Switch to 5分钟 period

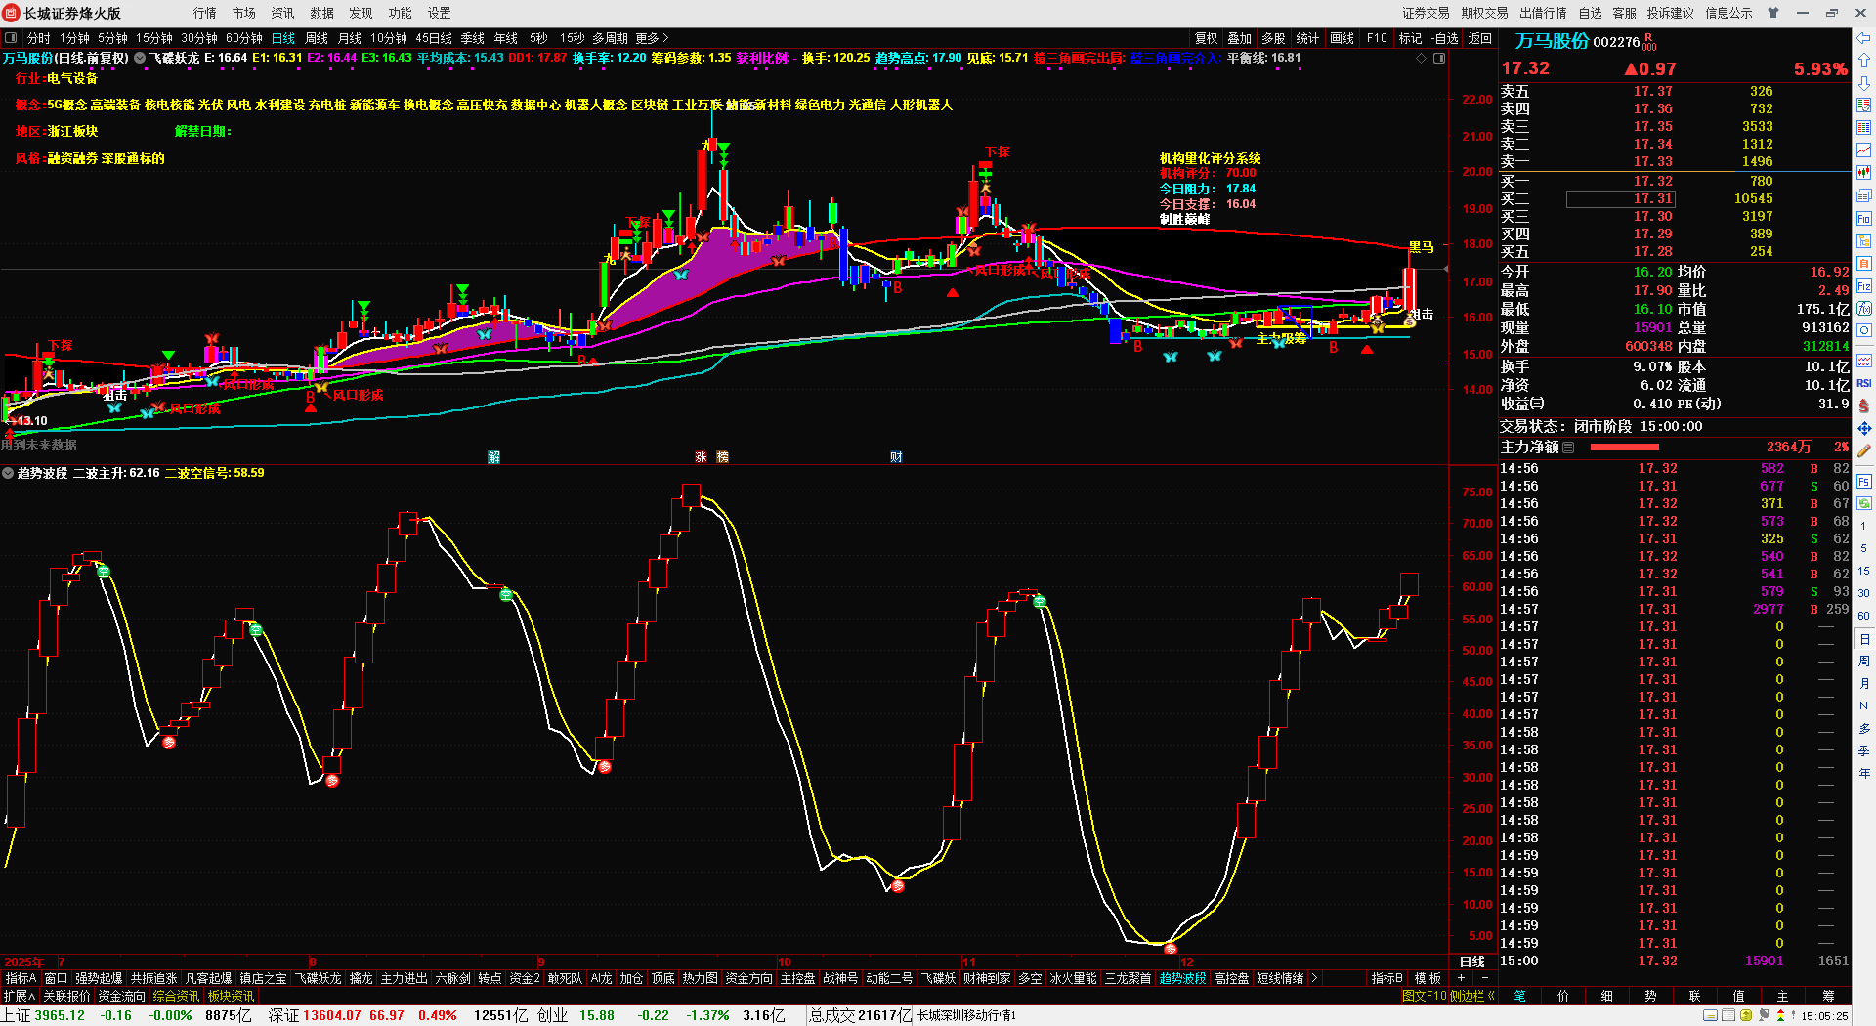pos(112,38)
